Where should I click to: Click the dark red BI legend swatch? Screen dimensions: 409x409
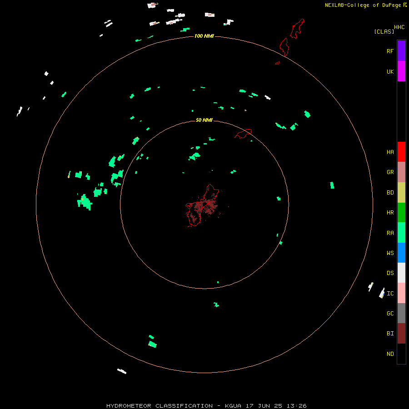(401, 334)
